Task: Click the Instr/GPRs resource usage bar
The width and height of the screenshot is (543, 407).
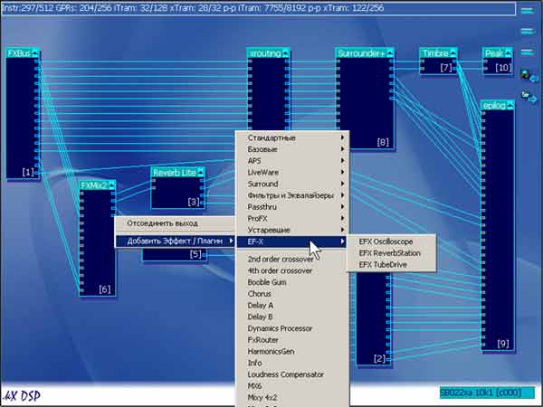Action: [x=258, y=8]
